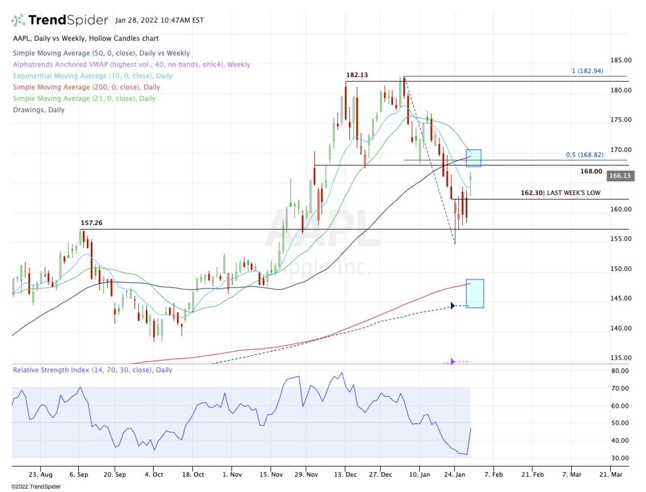Select the Drawings, Daily legend item
The width and height of the screenshot is (646, 492).
click(x=38, y=110)
